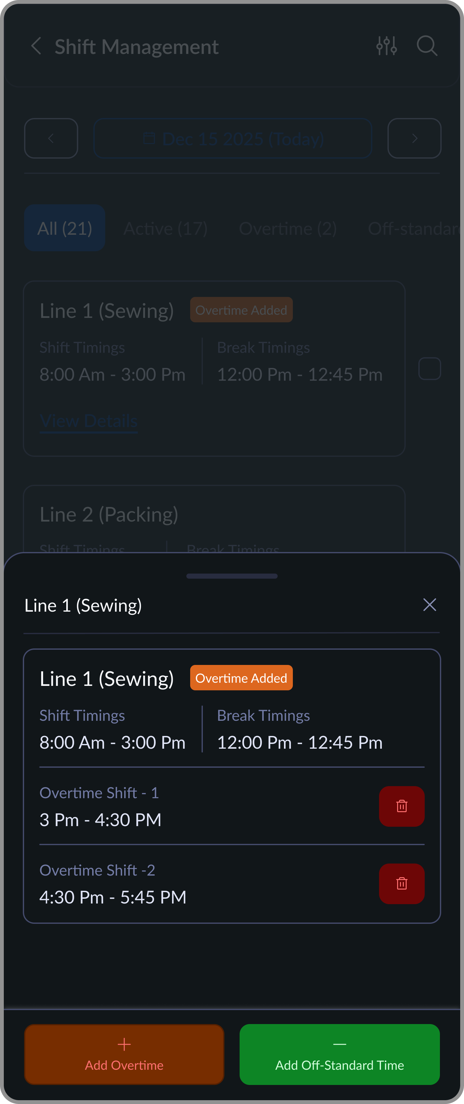The image size is (464, 1104).
Task: Delete Overtime Shift -2
Action: (402, 884)
